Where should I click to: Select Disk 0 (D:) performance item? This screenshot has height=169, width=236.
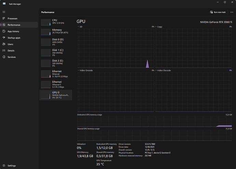click(x=56, y=42)
